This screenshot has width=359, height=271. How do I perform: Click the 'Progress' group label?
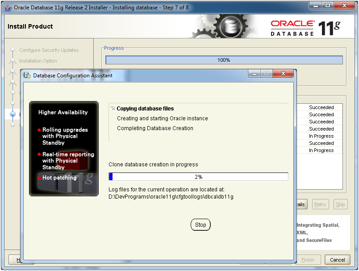pyautogui.click(x=114, y=48)
